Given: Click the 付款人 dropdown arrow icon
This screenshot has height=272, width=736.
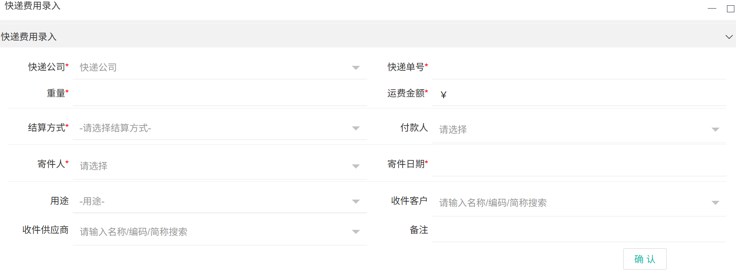Looking at the screenshot, I should pos(715,130).
